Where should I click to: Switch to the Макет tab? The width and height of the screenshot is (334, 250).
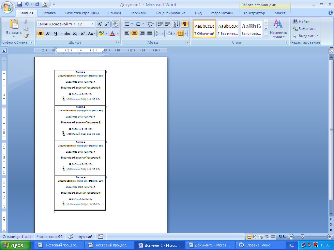(280, 13)
